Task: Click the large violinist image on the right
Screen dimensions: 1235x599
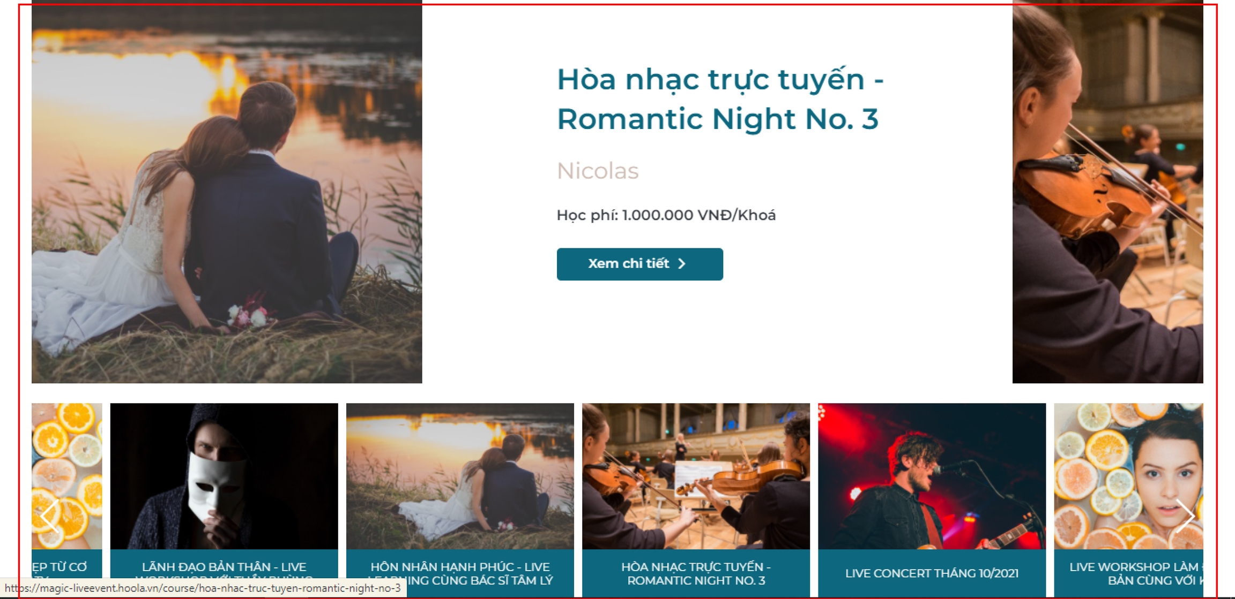Action: click(x=1107, y=192)
